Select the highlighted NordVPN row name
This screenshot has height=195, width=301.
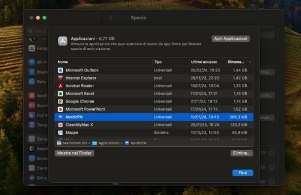click(x=74, y=117)
